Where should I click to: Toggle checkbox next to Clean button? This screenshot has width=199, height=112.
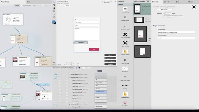point(22,6)
